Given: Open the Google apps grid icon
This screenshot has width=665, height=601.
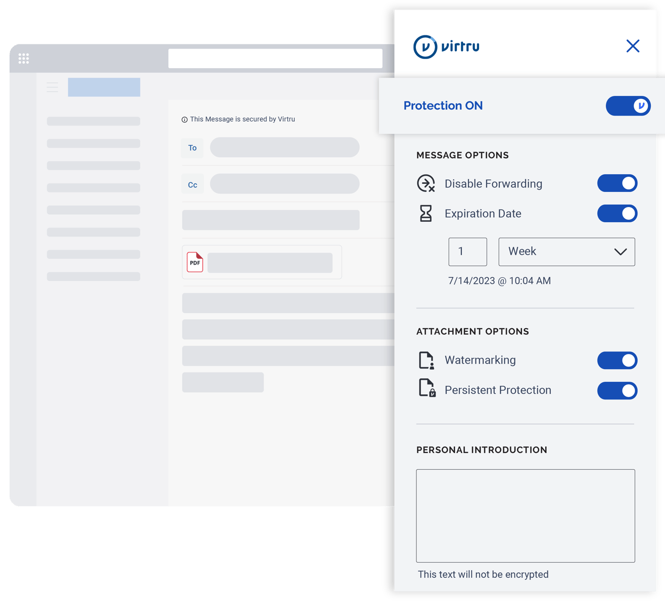Looking at the screenshot, I should click(24, 58).
